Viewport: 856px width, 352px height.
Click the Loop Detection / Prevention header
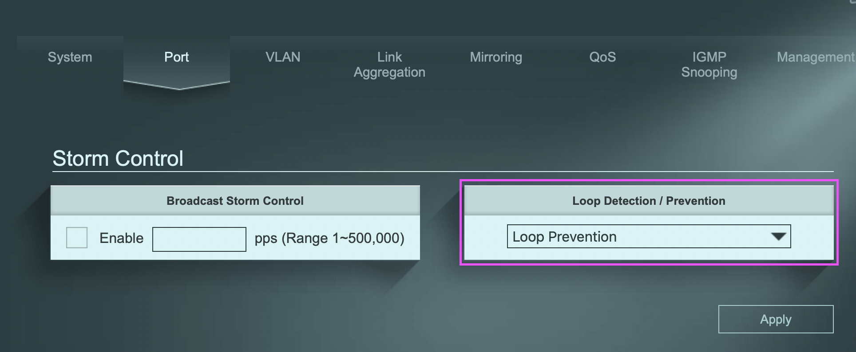pyautogui.click(x=649, y=200)
